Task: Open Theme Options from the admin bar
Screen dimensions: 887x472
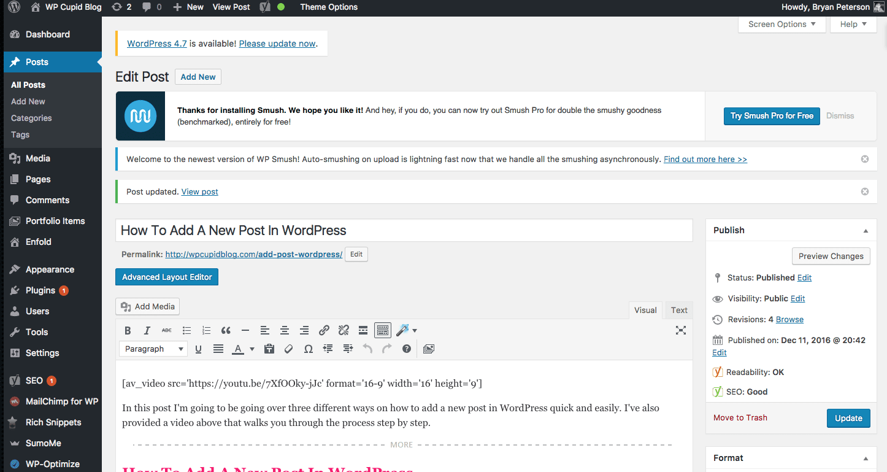Action: (329, 7)
